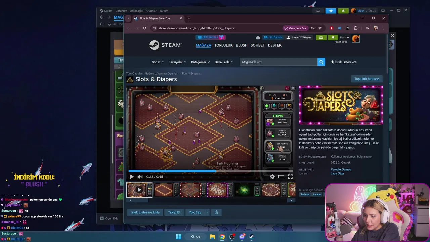This screenshot has height=242, width=430.
Task: Click the Tıklama tag
Action: tap(305, 194)
